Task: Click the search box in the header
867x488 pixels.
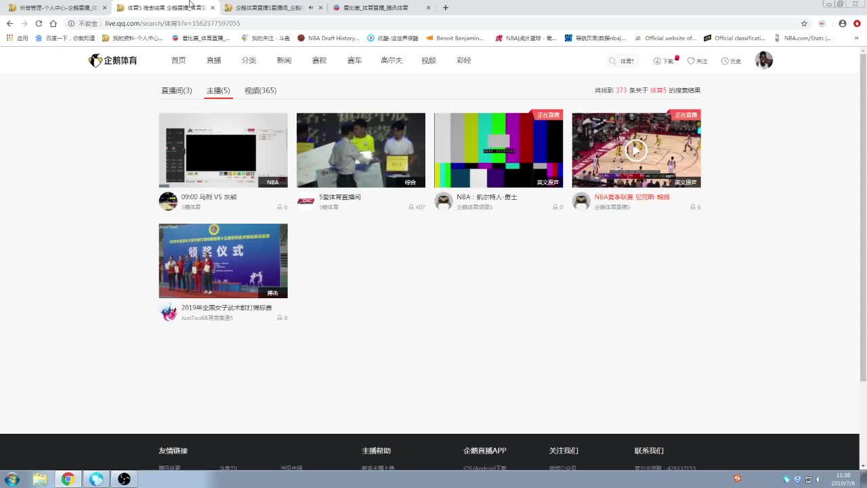Action: coord(623,61)
